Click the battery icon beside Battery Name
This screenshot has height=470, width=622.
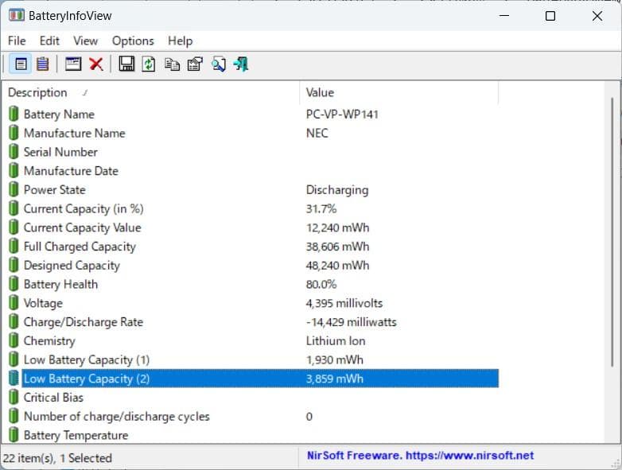(x=14, y=114)
